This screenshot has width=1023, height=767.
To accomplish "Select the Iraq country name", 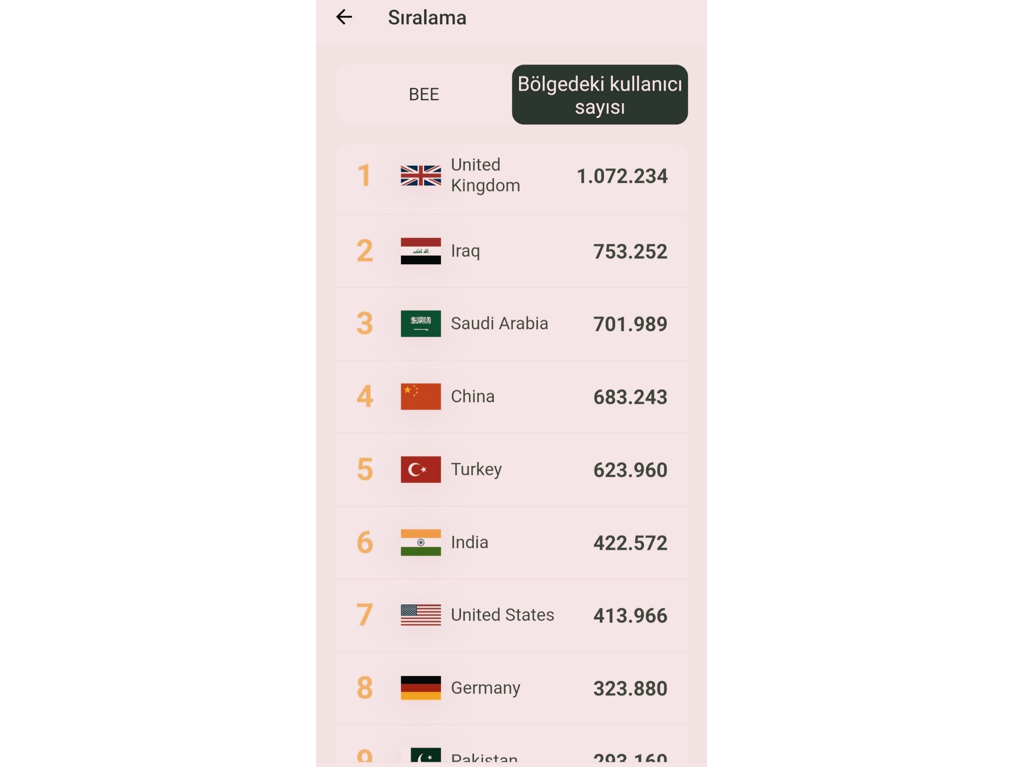I will click(x=465, y=251).
